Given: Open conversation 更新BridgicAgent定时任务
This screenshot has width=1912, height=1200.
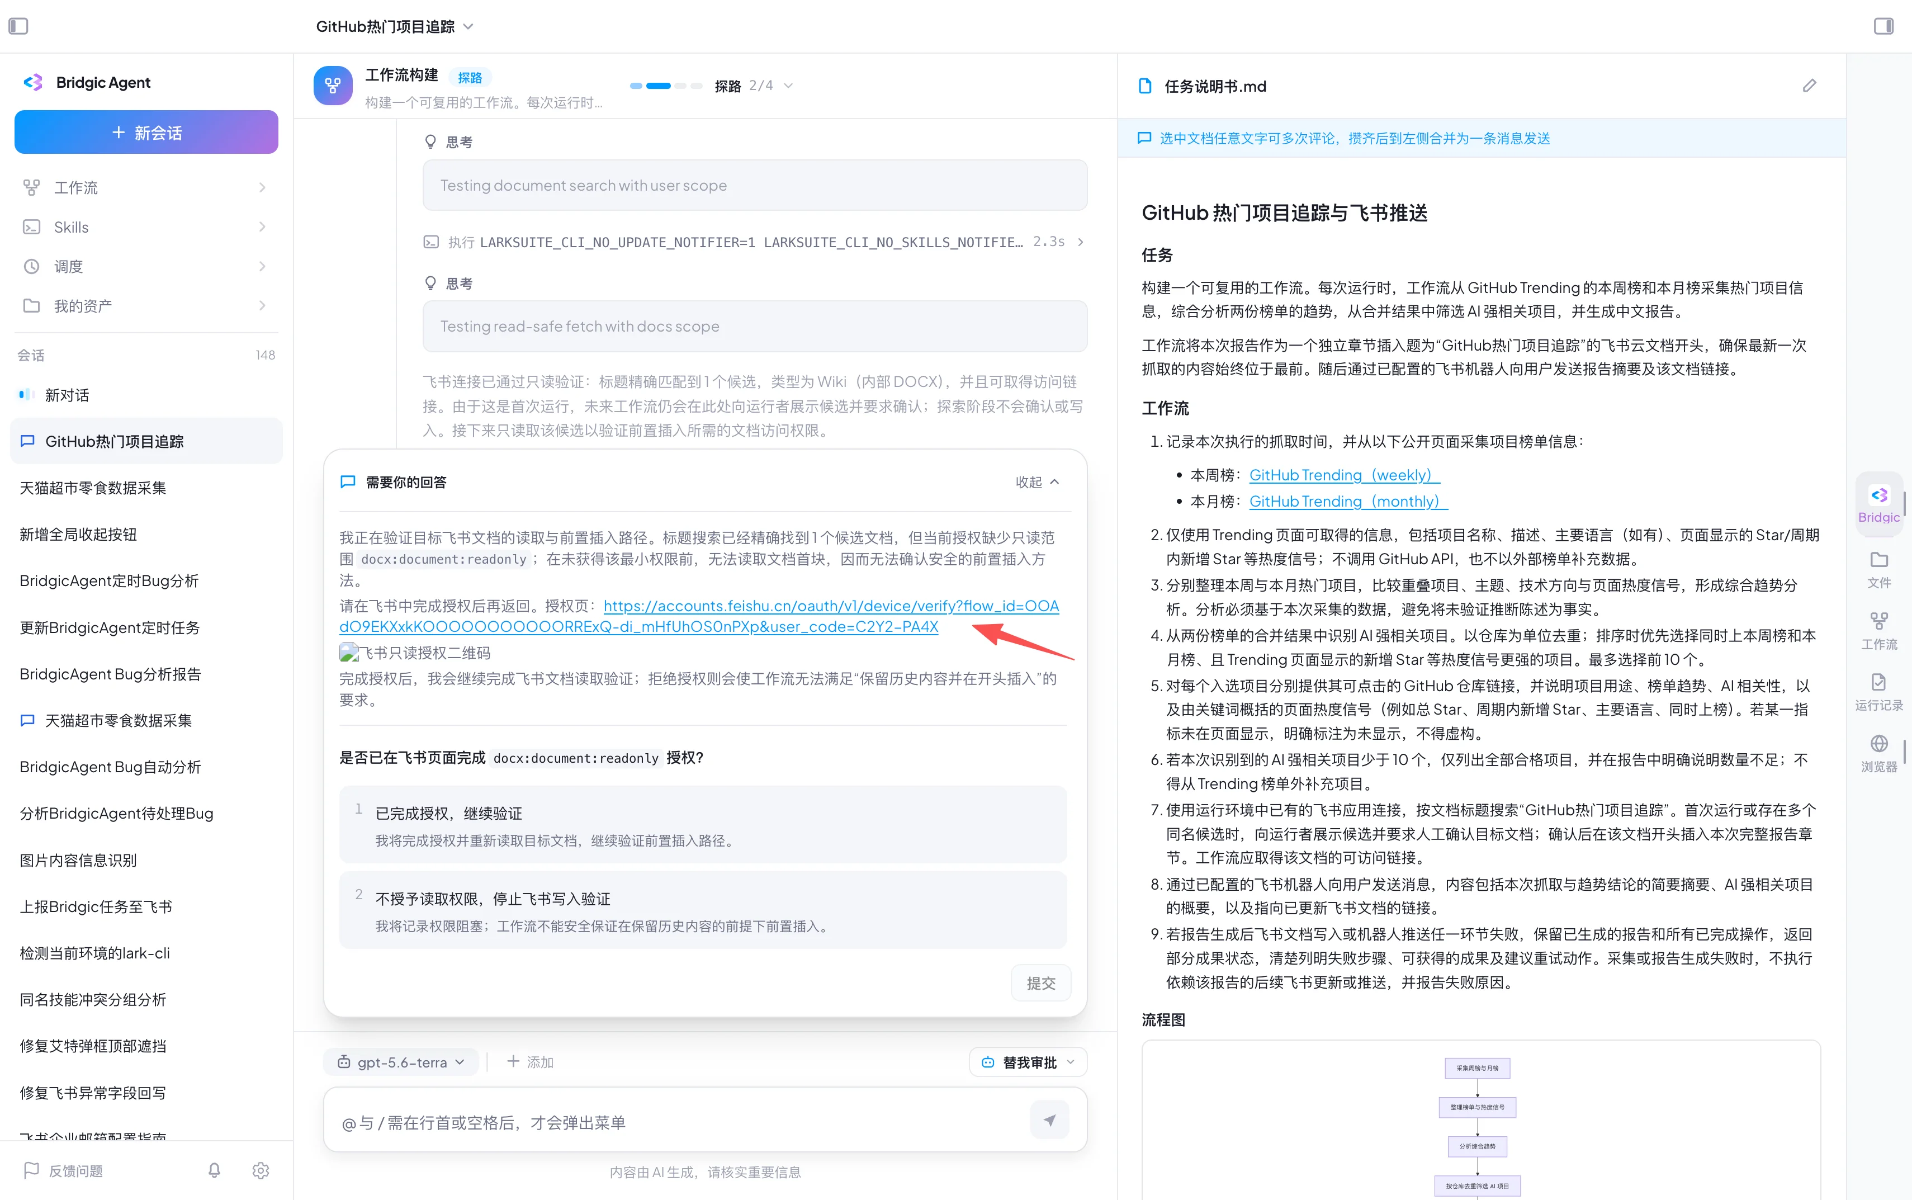Looking at the screenshot, I should (x=146, y=627).
